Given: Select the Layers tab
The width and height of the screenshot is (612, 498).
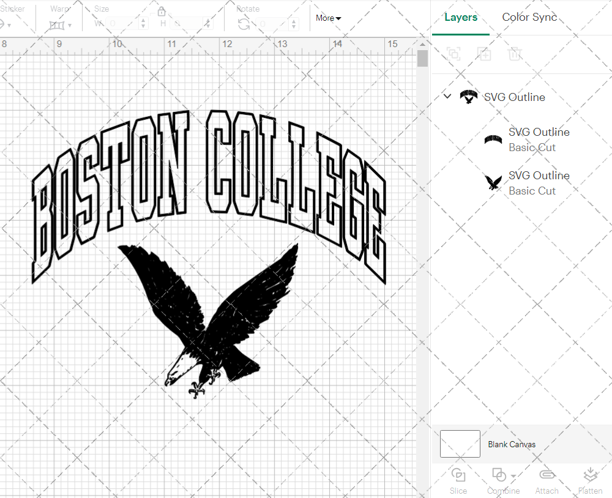Looking at the screenshot, I should pyautogui.click(x=461, y=17).
